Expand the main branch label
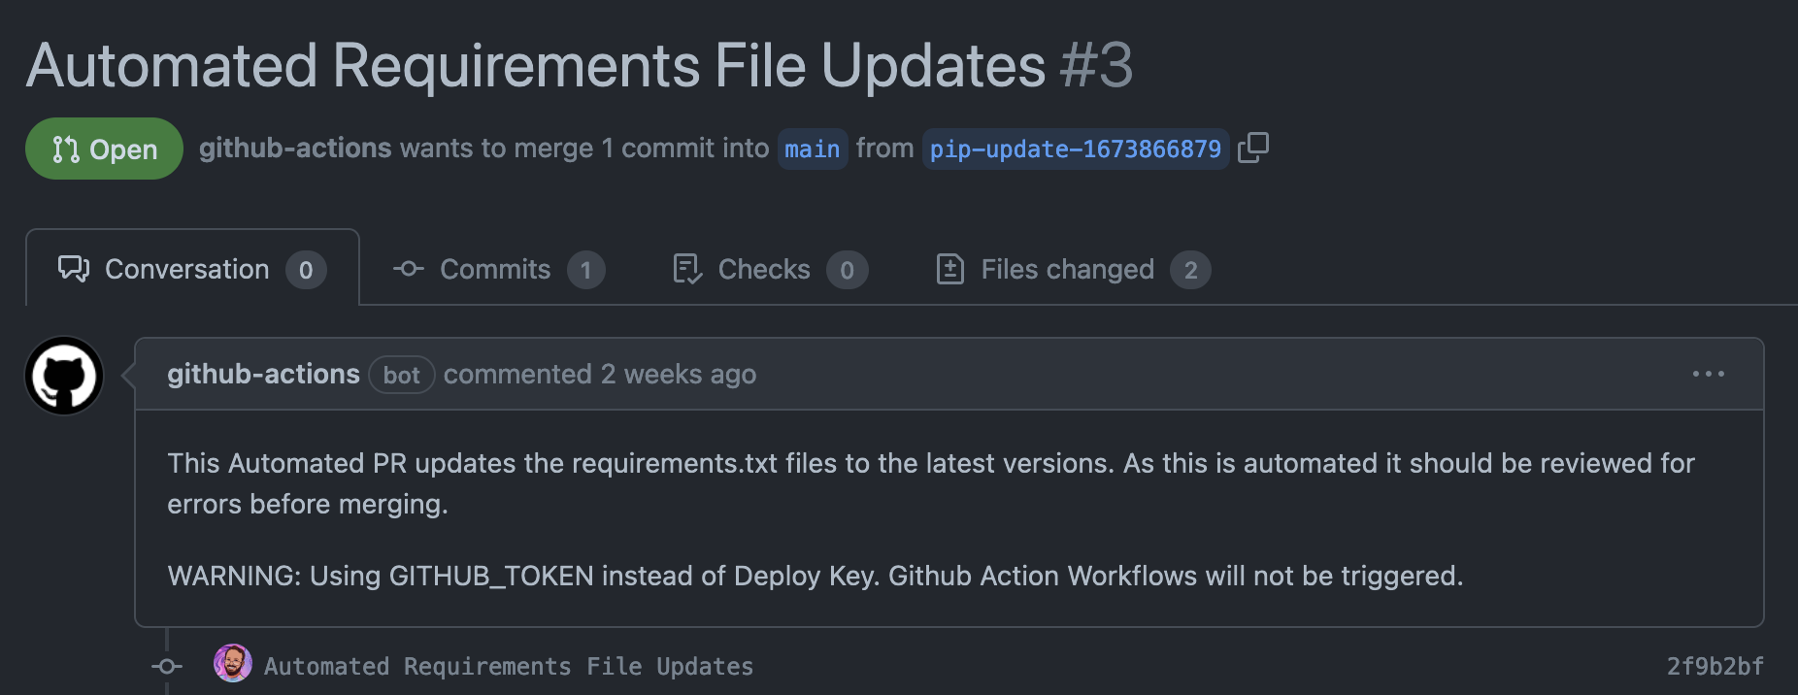The width and height of the screenshot is (1798, 695). pyautogui.click(x=813, y=149)
